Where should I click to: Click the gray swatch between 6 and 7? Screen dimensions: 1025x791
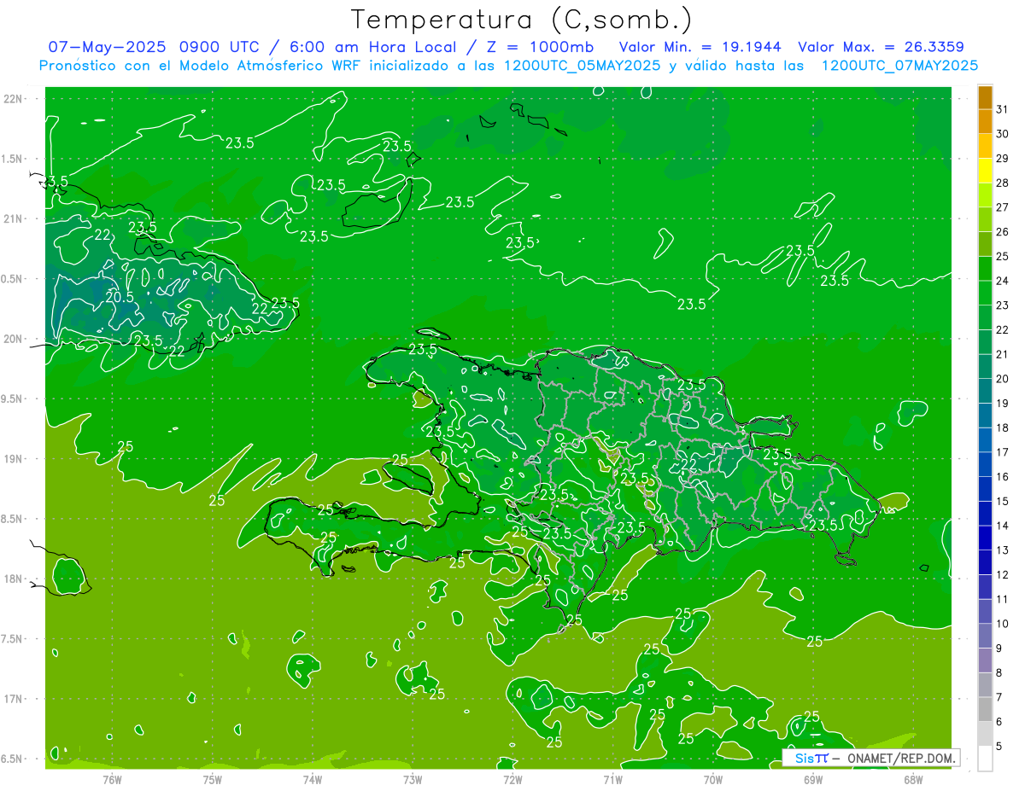click(x=985, y=709)
